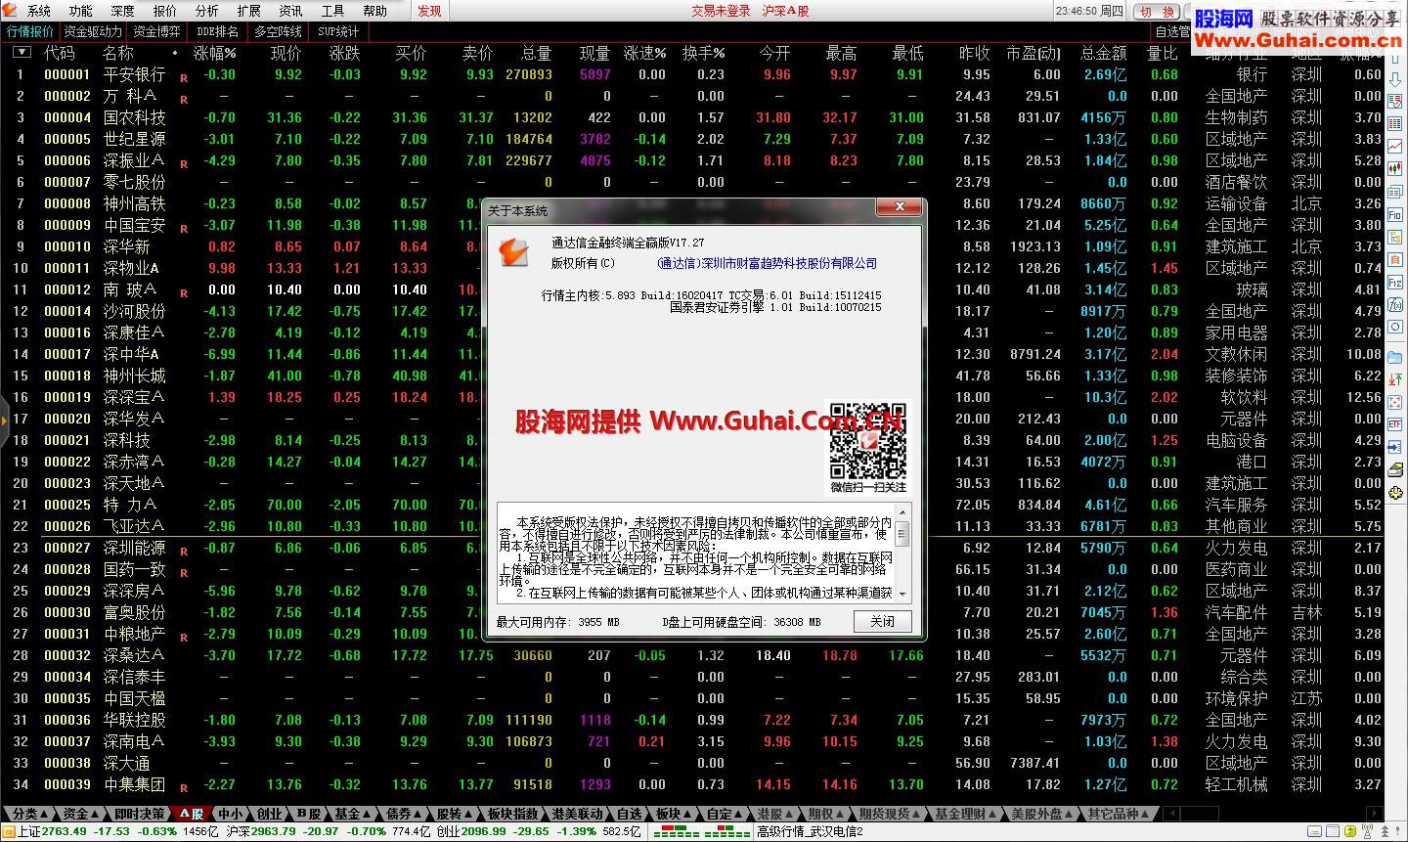Switch to the SUP统计 tab

338,31
